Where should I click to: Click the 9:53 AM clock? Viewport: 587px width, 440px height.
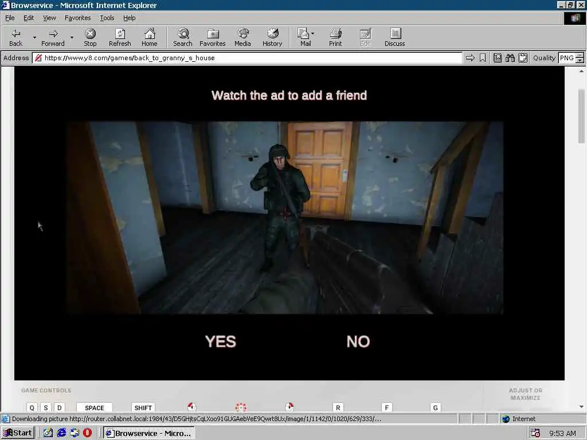(562, 433)
